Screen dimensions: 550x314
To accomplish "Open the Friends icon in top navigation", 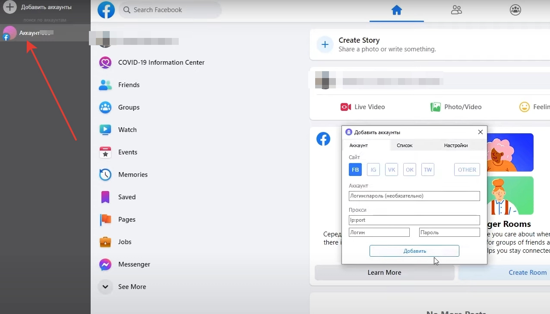I will [x=456, y=10].
